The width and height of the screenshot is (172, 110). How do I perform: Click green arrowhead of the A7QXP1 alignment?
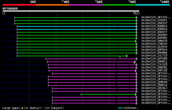(137, 20)
